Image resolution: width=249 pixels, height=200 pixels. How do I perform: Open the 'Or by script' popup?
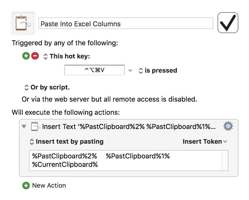(x=47, y=87)
